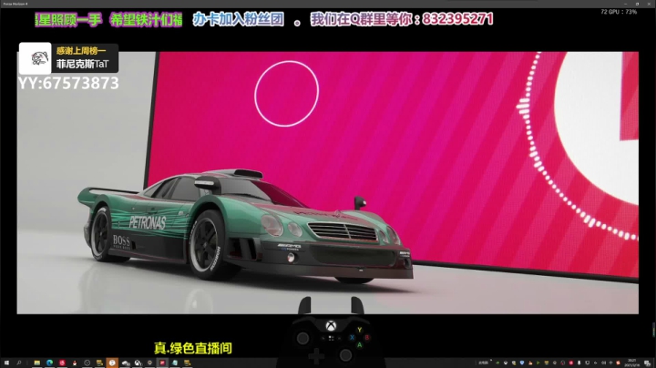Click the YY:67573873 text
The image size is (656, 368).
click(x=68, y=83)
